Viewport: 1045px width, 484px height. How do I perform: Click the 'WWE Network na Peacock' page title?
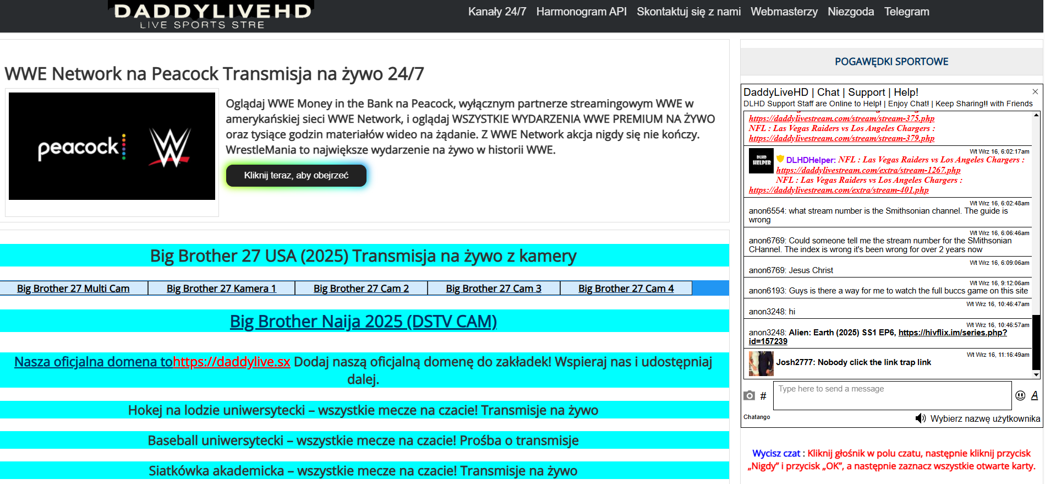214,74
